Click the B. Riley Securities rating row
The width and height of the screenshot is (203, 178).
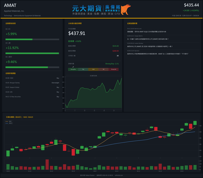(32, 97)
